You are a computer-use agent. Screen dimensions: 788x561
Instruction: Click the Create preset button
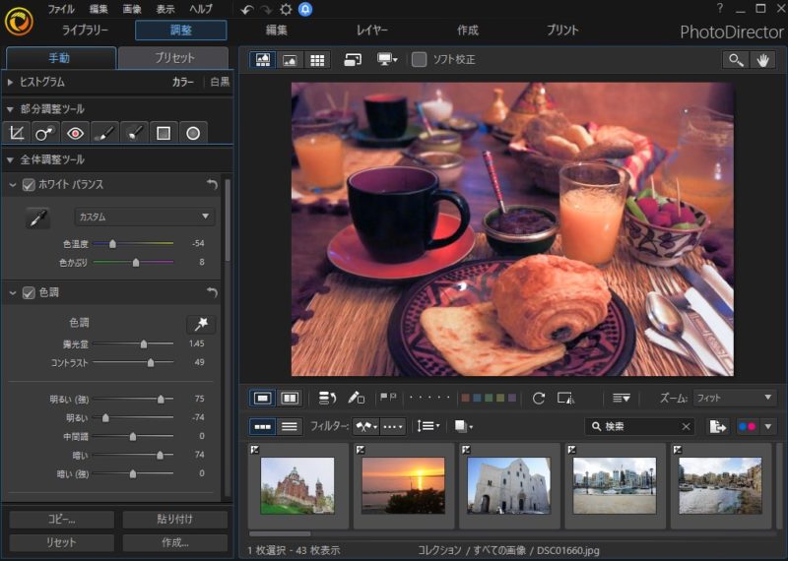[175, 543]
